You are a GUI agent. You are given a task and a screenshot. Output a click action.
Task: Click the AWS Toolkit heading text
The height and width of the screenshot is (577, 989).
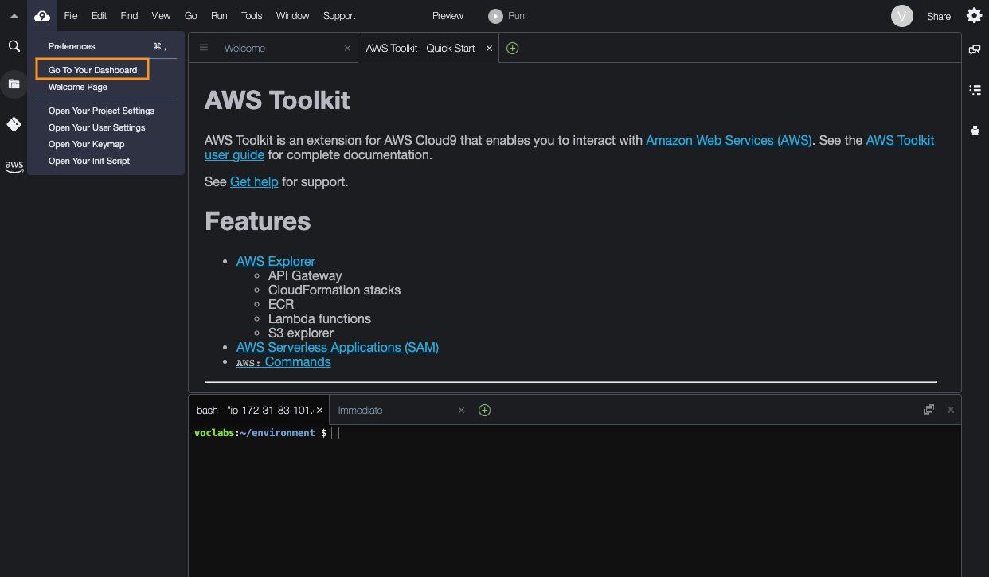[277, 100]
